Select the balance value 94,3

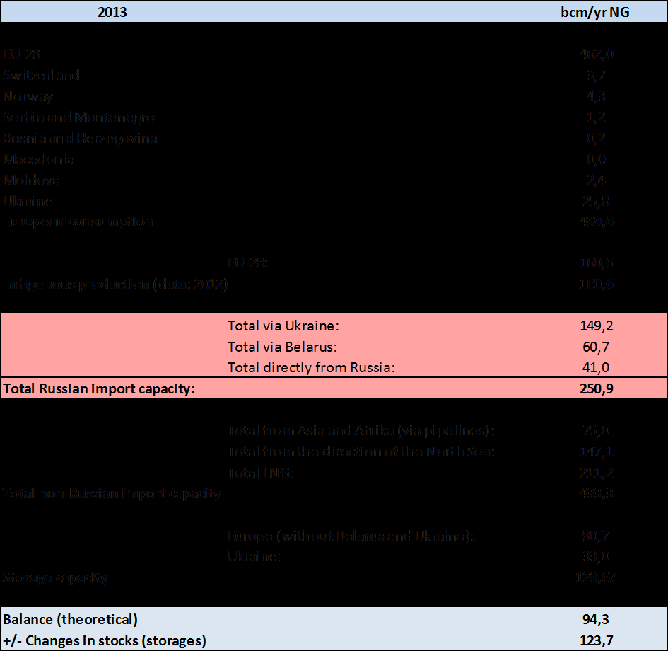tap(596, 619)
